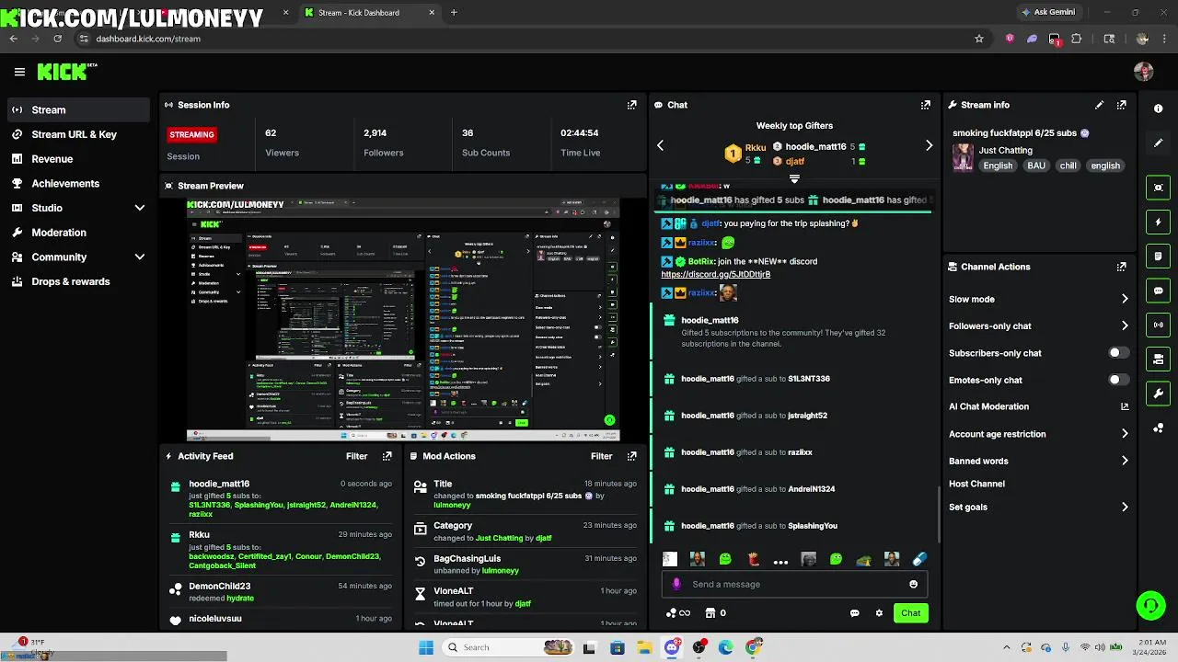Pop out the Stream info panel

[1121, 105]
